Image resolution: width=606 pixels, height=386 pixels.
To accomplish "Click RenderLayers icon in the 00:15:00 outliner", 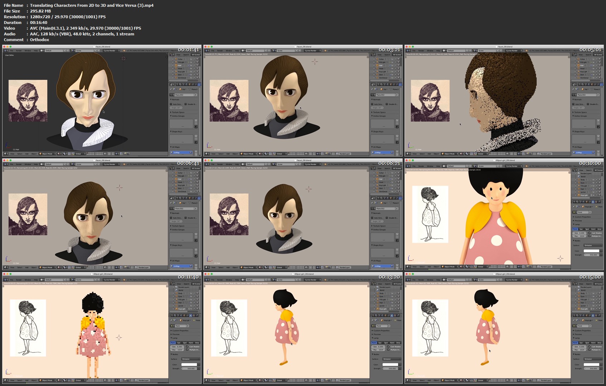I will [x=579, y=287].
